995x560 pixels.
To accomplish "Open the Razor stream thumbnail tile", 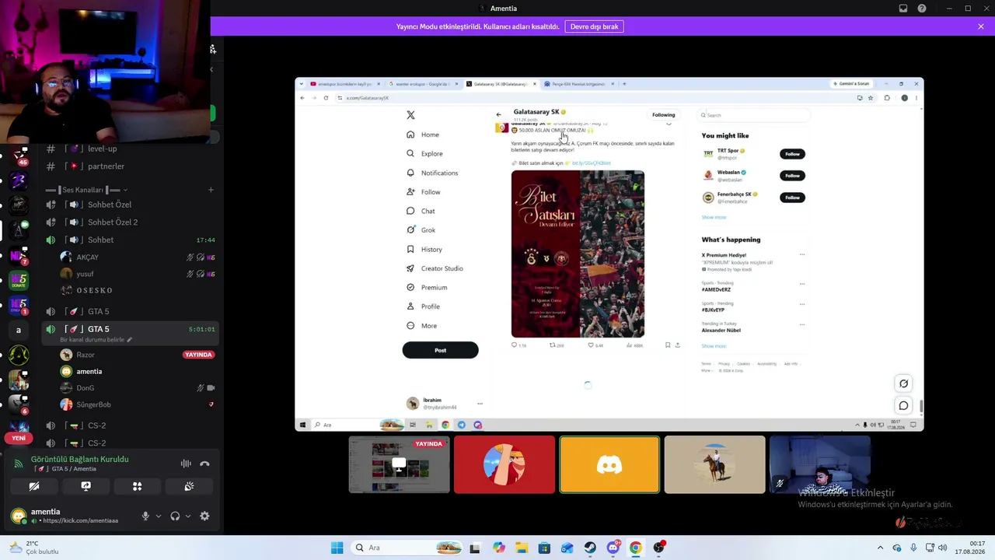I will pyautogui.click(x=399, y=465).
